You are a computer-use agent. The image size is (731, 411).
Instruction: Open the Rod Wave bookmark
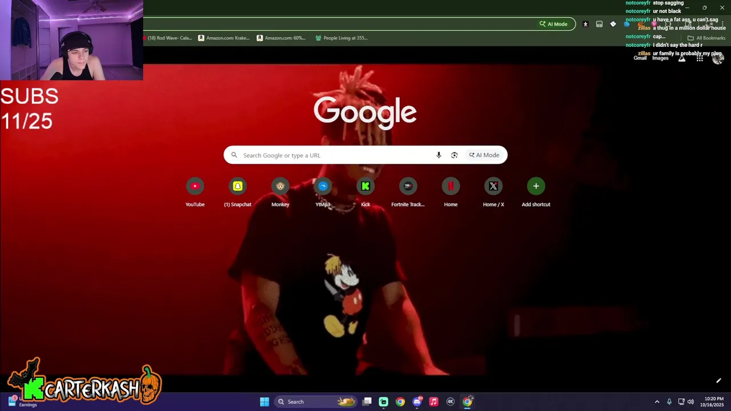(168, 38)
